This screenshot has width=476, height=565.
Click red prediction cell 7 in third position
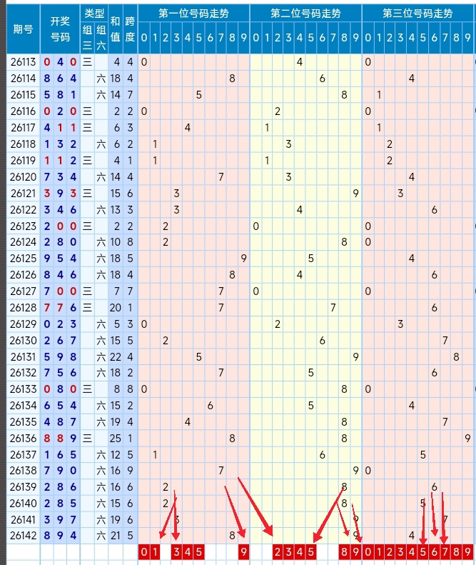(445, 551)
